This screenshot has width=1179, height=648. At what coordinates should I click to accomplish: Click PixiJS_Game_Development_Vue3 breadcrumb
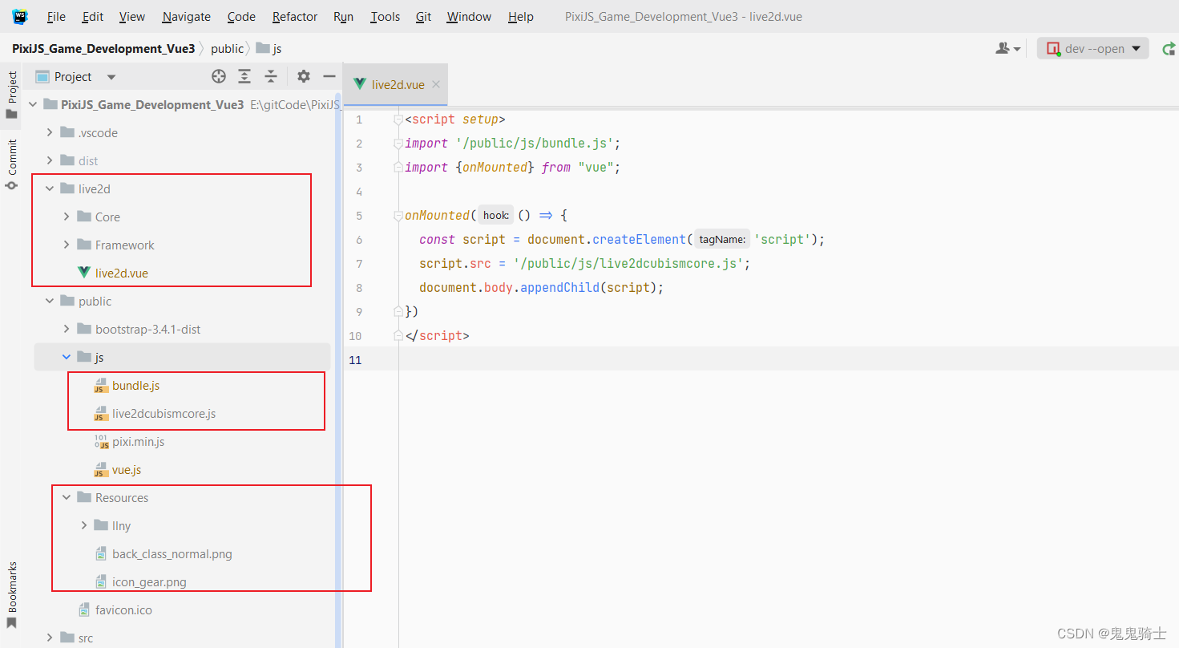coord(103,49)
